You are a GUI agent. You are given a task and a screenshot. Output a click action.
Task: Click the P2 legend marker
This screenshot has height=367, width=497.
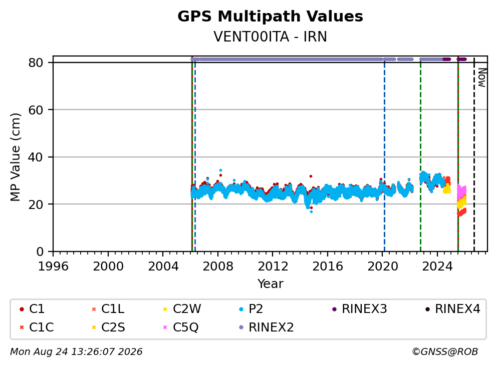241,309
